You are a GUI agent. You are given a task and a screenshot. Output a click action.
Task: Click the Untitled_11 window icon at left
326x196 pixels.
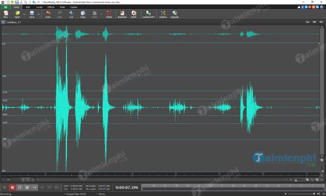[x=3, y=22]
